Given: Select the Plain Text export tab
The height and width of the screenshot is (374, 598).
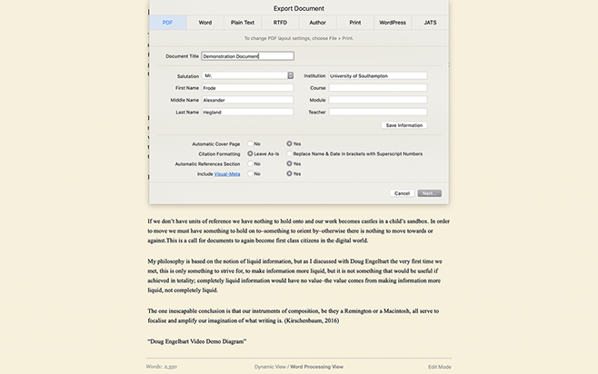Looking at the screenshot, I should click(x=243, y=22).
